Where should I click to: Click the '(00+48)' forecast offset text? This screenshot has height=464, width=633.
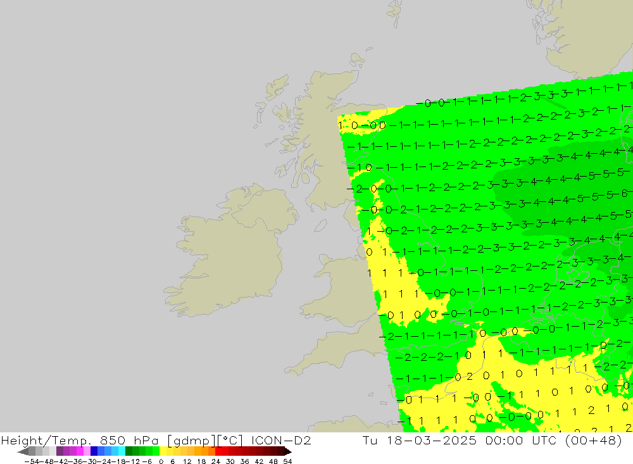point(594,441)
